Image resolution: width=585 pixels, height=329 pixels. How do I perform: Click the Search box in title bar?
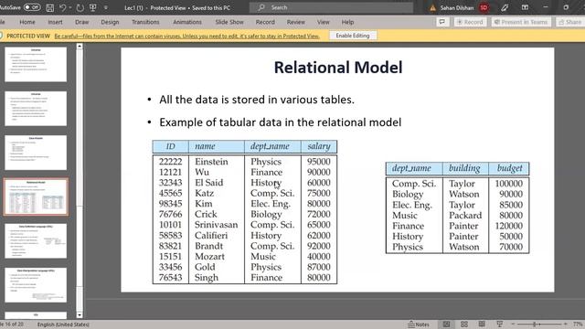tap(331, 7)
